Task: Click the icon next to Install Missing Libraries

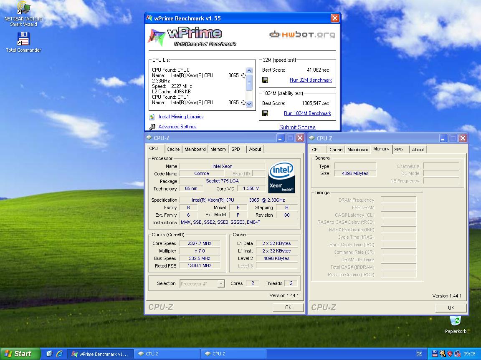Action: (152, 117)
